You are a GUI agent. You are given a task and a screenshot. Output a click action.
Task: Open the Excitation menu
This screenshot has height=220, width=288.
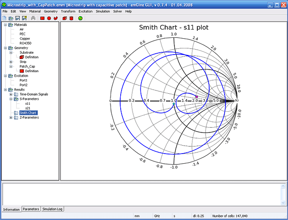(x=85, y=11)
